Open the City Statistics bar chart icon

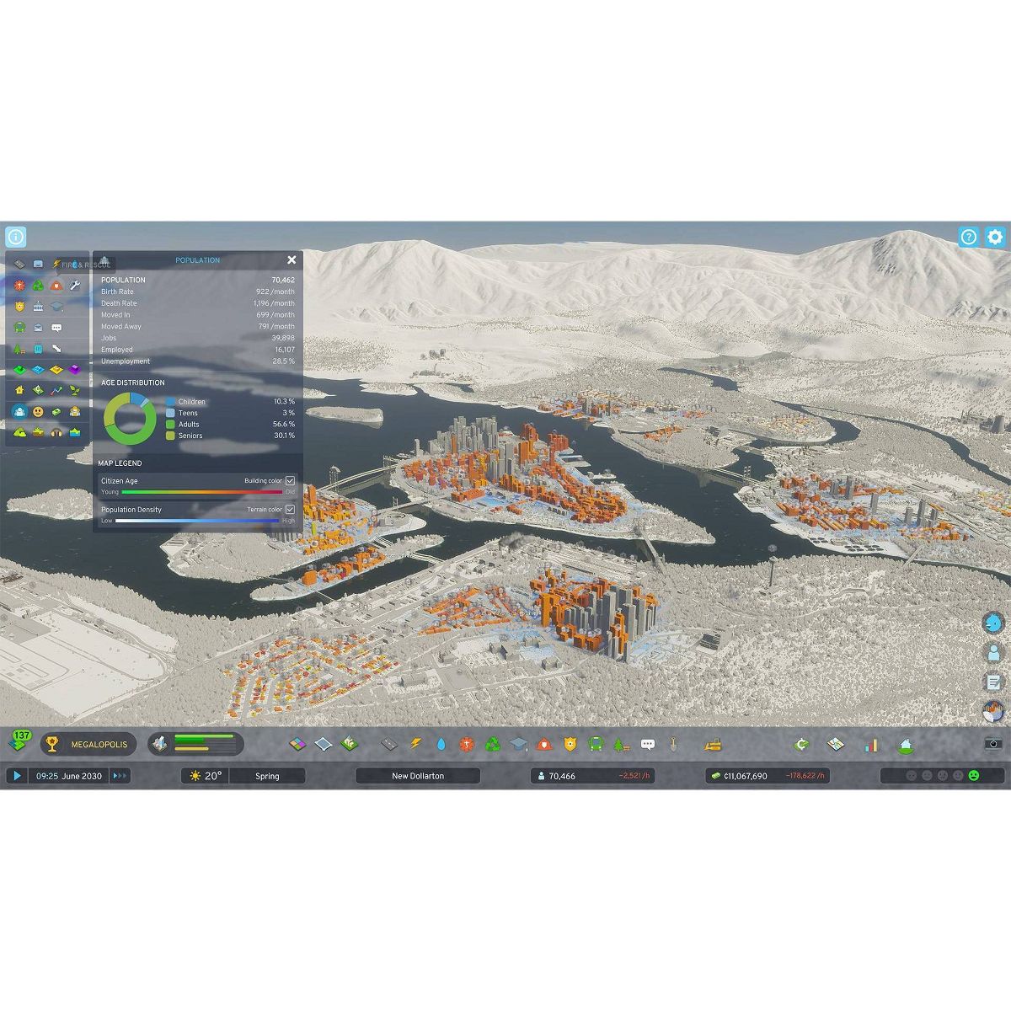pyautogui.click(x=871, y=745)
